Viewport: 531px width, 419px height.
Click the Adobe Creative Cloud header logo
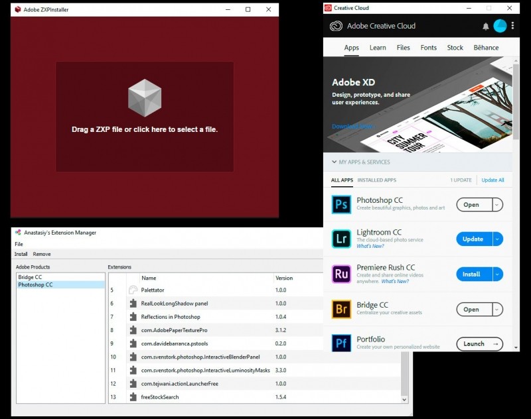pyautogui.click(x=336, y=26)
